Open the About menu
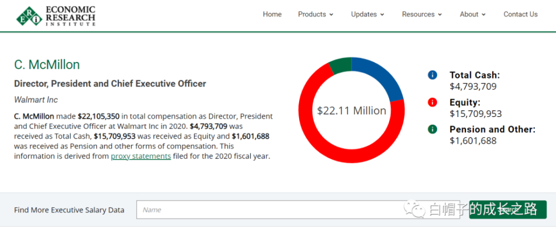The height and width of the screenshot is (234, 556). coord(473,14)
